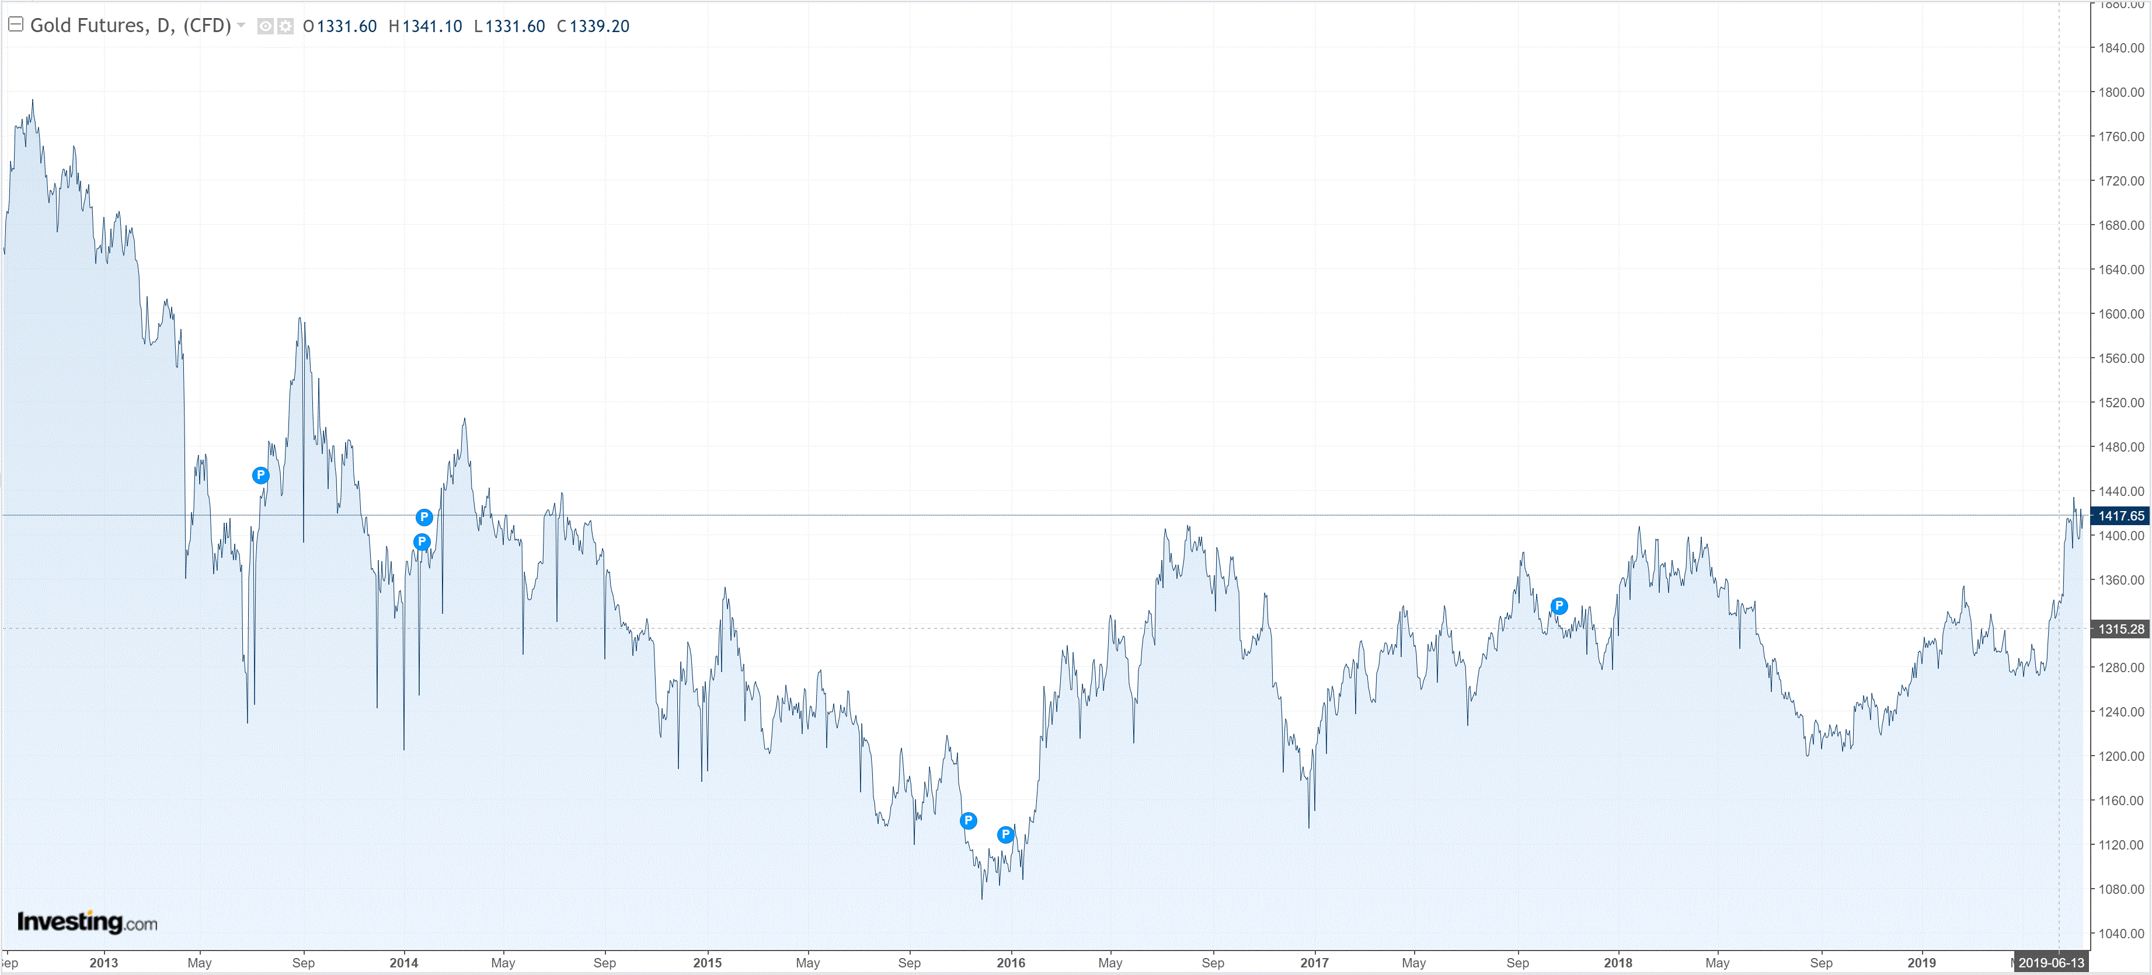Screen dimensions: 2152x975
Task: Click the left P marker before 2016
Action: click(968, 820)
